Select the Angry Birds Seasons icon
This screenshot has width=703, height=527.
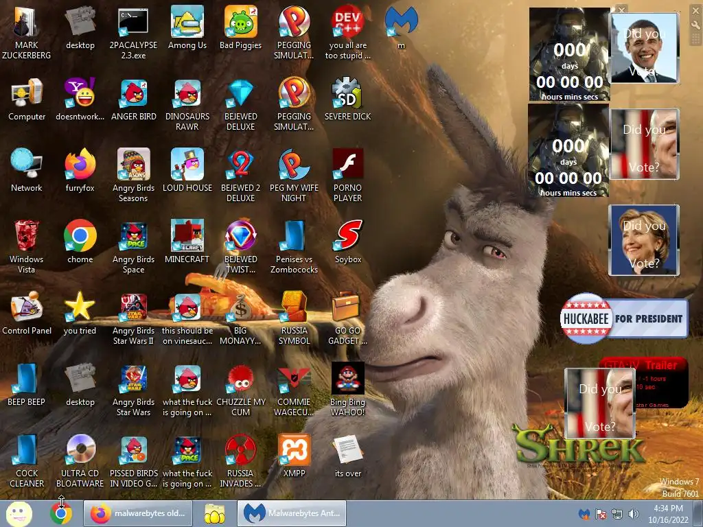pos(133,175)
